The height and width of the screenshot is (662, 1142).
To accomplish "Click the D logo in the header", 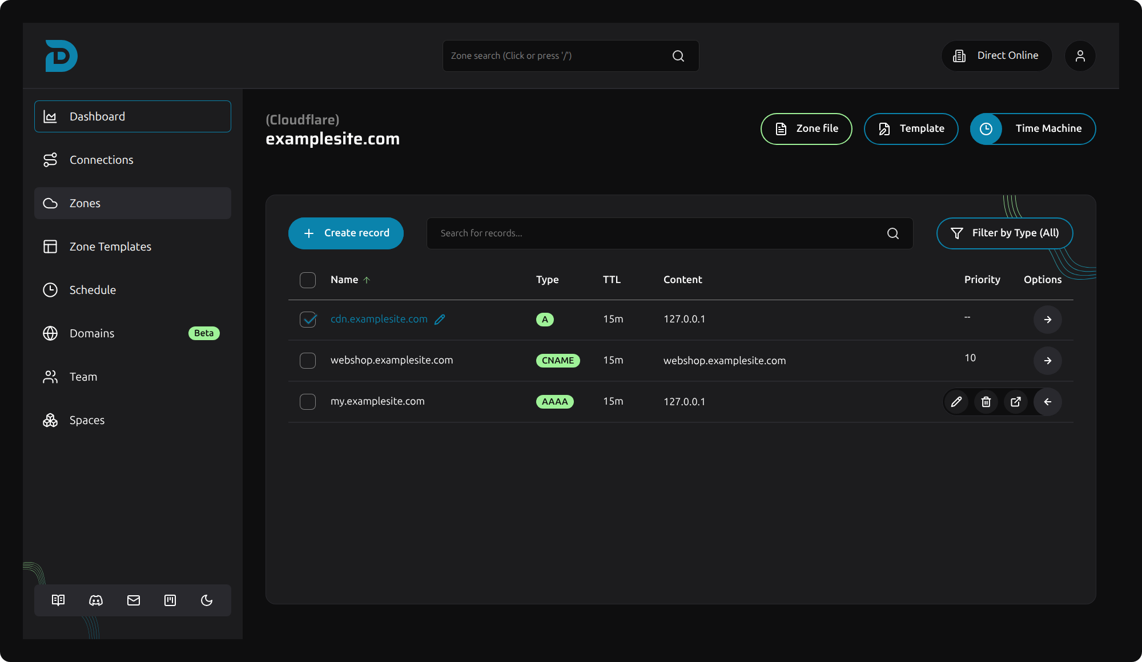I will tap(61, 56).
